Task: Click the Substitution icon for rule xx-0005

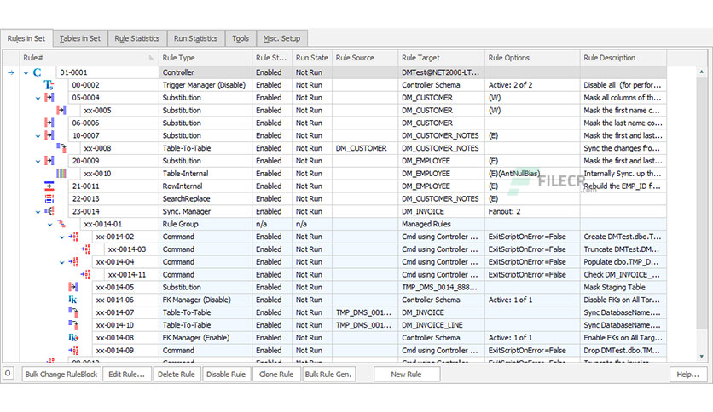Action: click(61, 111)
